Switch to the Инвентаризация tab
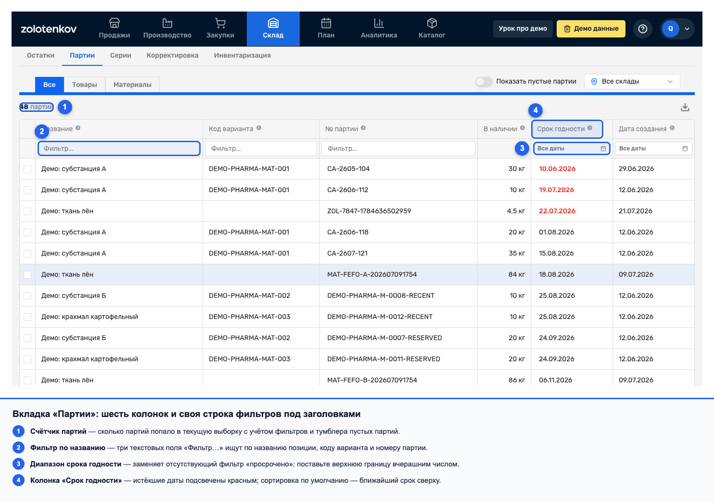The width and height of the screenshot is (714, 502). [242, 55]
